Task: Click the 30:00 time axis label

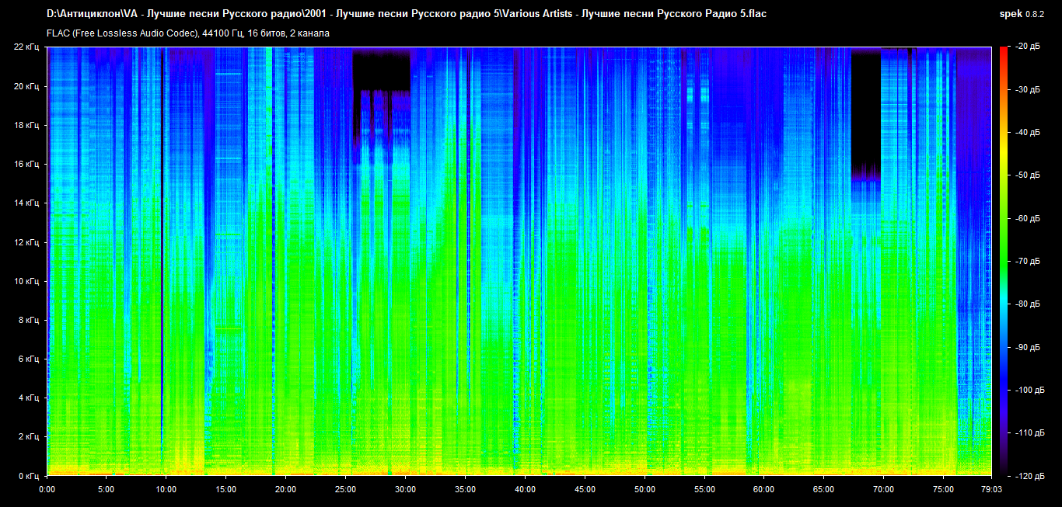Action: coord(405,490)
